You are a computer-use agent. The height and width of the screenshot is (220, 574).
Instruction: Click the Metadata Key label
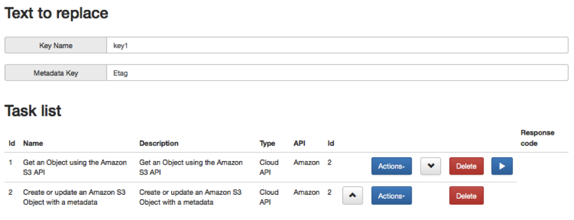(x=56, y=73)
